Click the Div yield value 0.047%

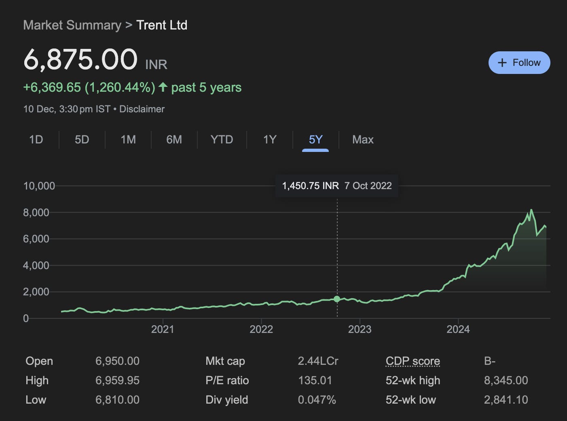[317, 400]
